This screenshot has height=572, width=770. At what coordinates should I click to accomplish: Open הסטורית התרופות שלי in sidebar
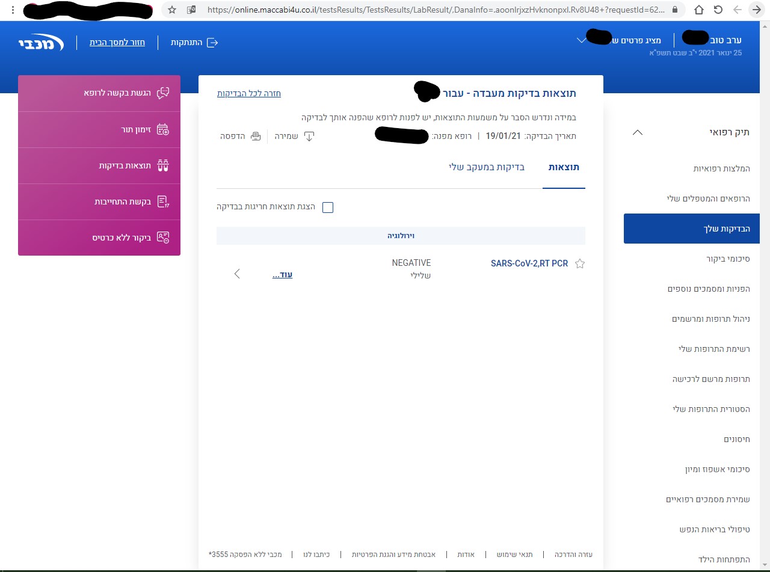click(x=712, y=409)
